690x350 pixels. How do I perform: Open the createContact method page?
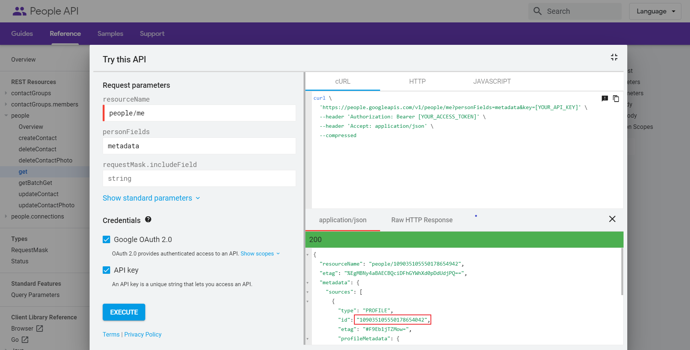click(38, 138)
